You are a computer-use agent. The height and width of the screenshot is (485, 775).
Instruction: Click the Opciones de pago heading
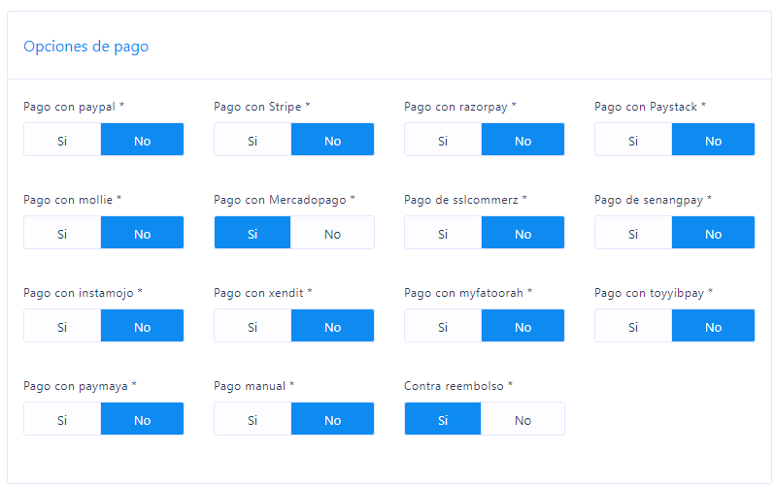point(86,47)
